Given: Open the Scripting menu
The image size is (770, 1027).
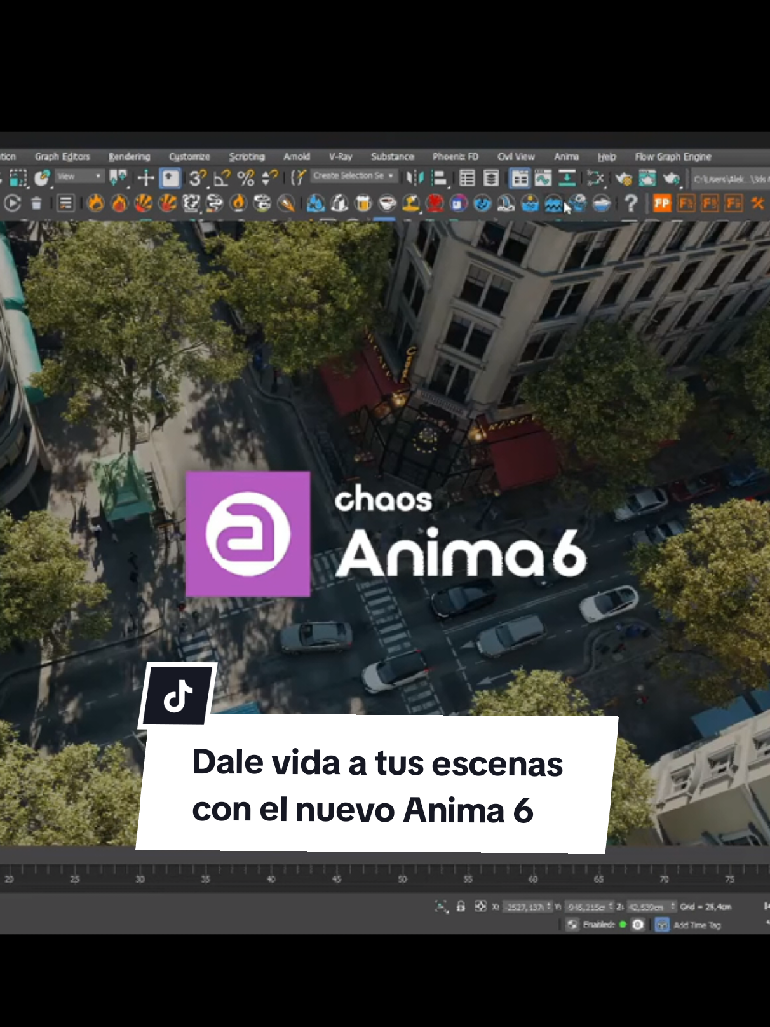Looking at the screenshot, I should point(247,156).
